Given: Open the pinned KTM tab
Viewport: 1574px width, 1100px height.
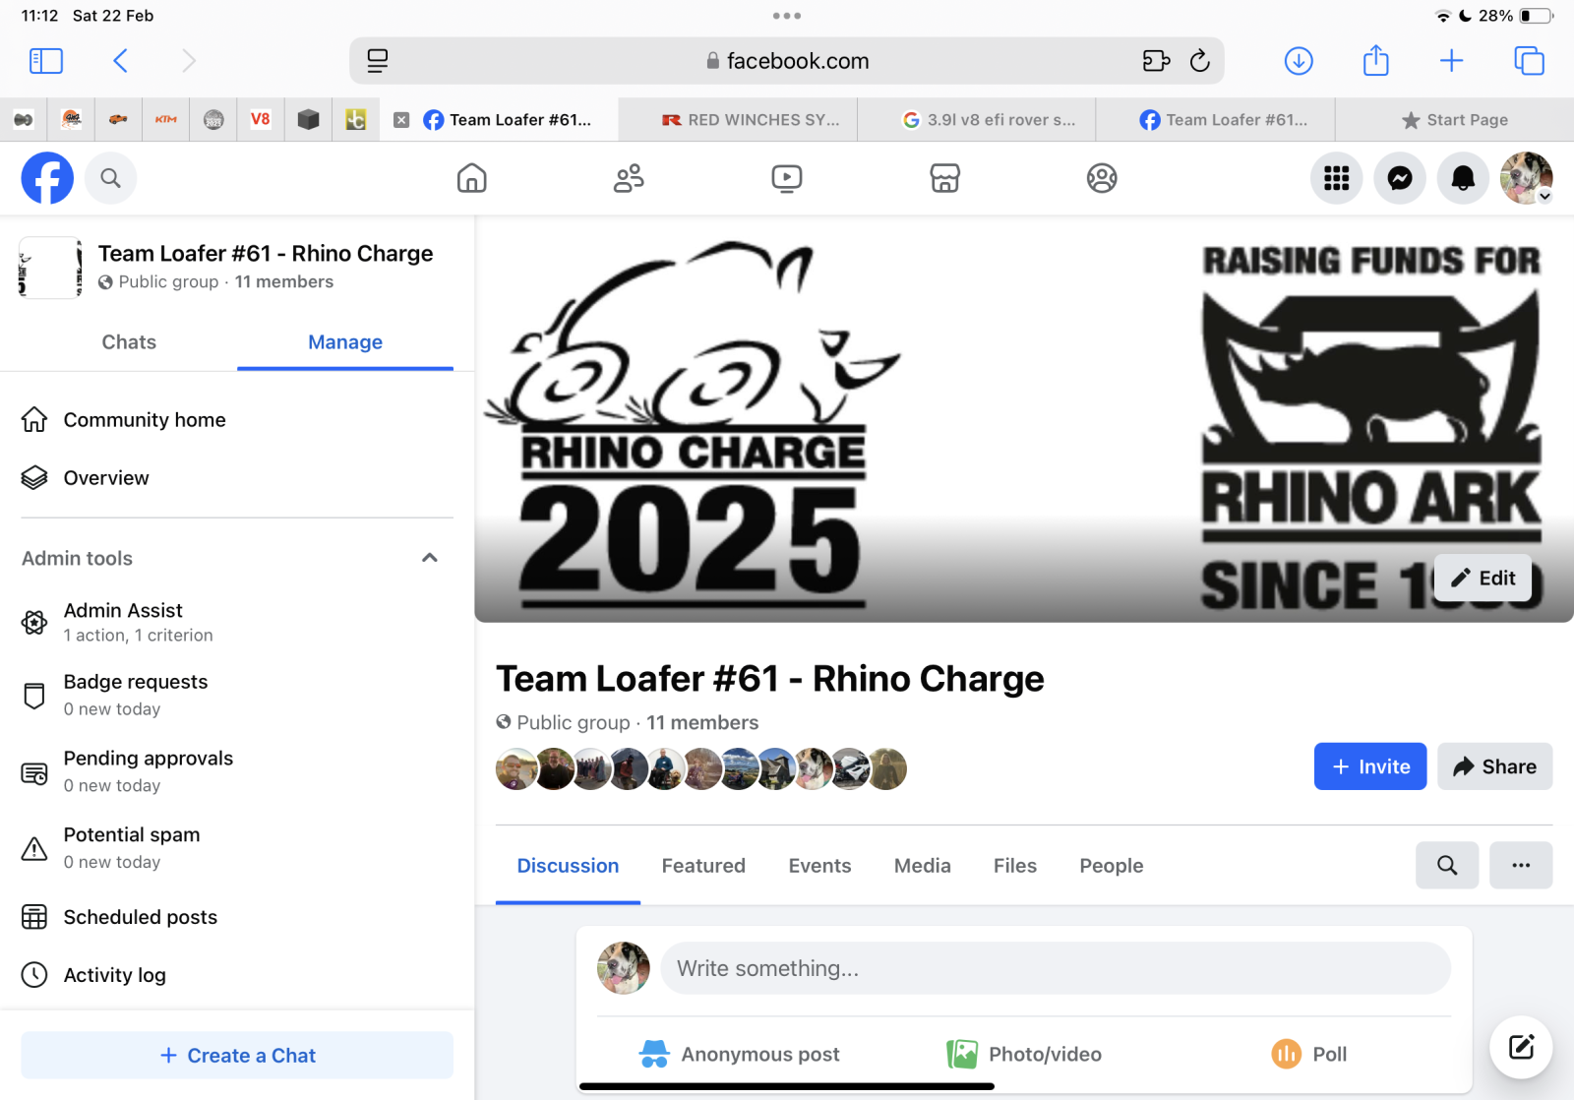Looking at the screenshot, I should [166, 120].
